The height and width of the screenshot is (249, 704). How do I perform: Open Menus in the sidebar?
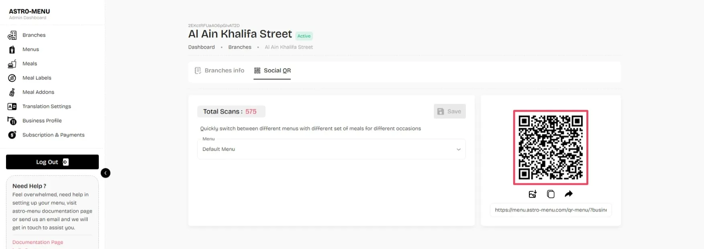(x=31, y=50)
